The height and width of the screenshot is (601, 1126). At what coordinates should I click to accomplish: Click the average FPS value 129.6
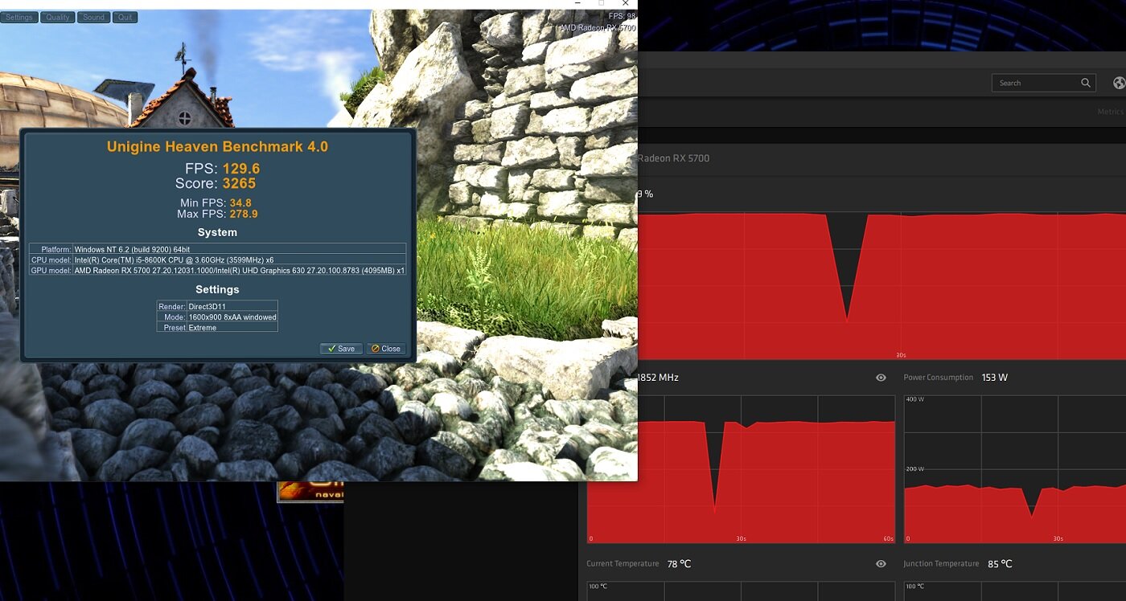point(241,169)
